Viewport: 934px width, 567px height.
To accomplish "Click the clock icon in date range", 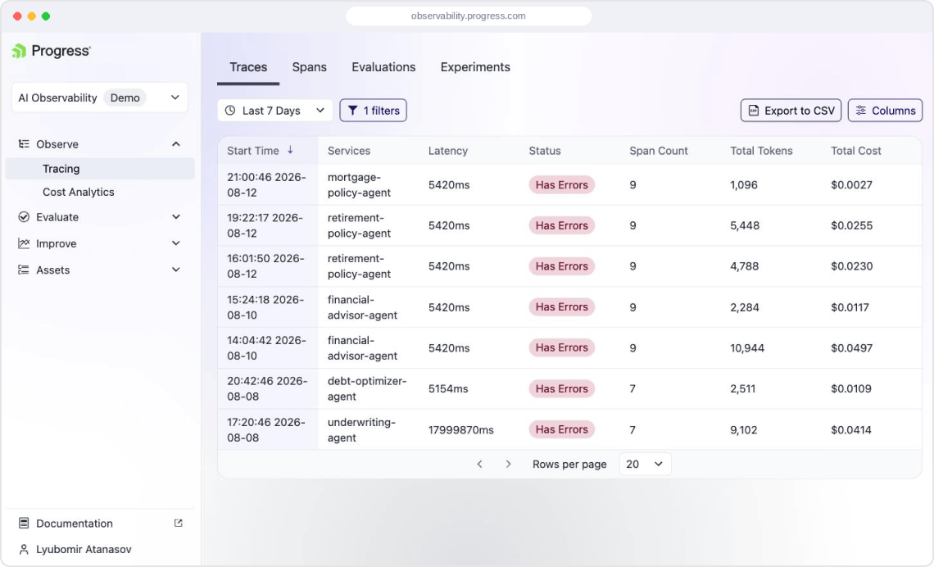I will [x=230, y=110].
